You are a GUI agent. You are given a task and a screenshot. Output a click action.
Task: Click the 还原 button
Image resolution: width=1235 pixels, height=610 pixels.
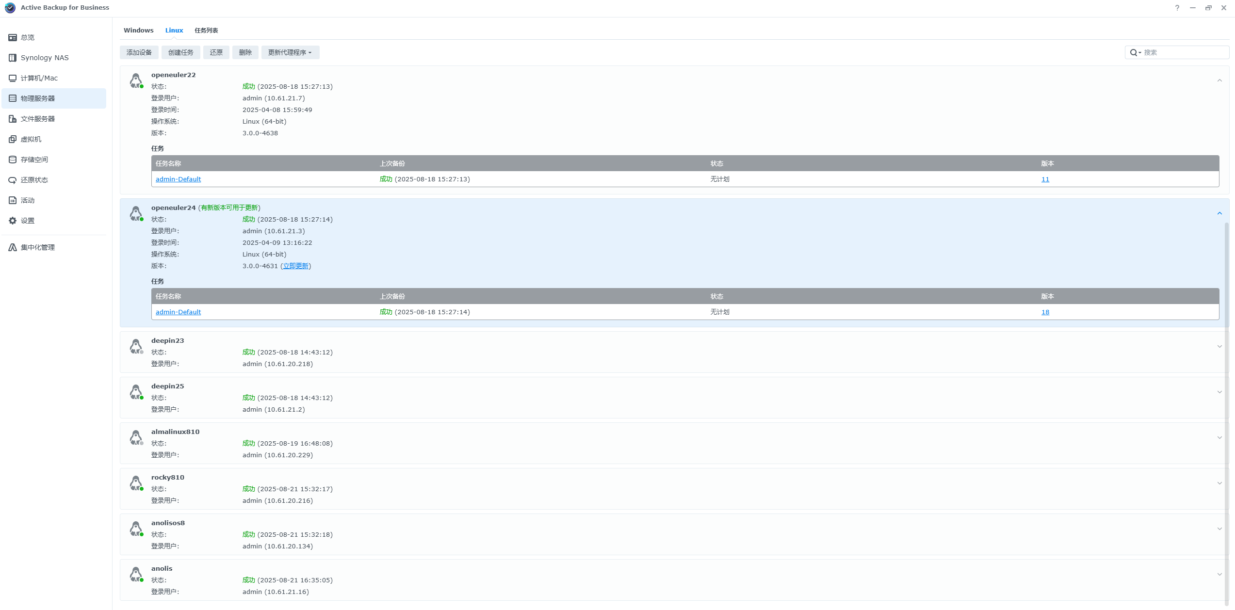tap(216, 52)
